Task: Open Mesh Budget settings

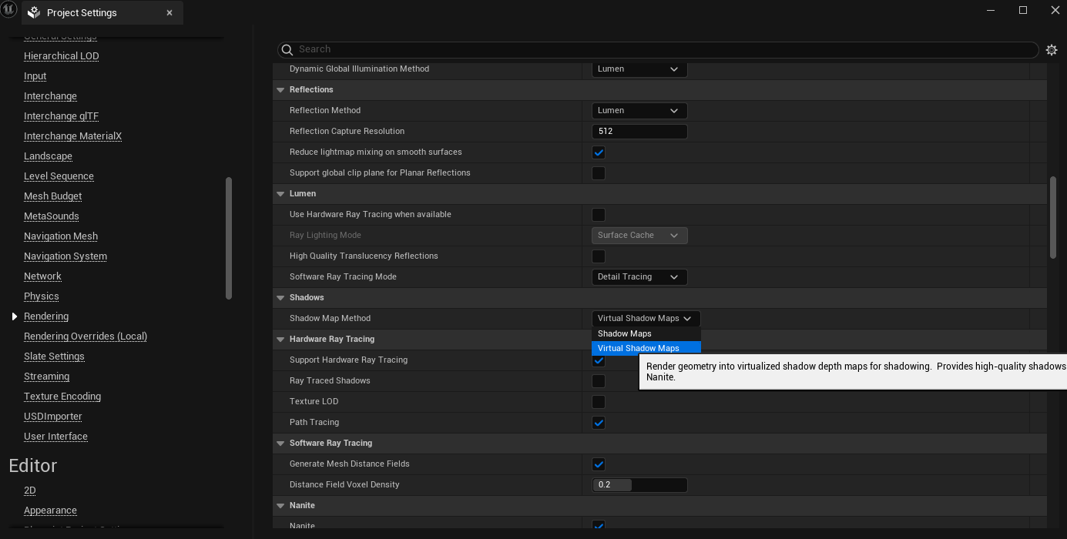Action: tap(53, 196)
